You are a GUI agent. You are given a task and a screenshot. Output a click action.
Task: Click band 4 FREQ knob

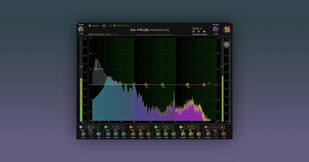158,134
